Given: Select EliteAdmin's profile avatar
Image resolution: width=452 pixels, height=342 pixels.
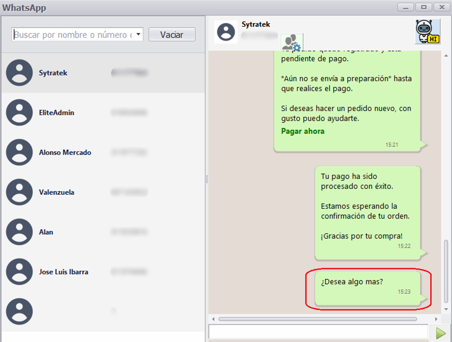Looking at the screenshot, I should coord(19,113).
